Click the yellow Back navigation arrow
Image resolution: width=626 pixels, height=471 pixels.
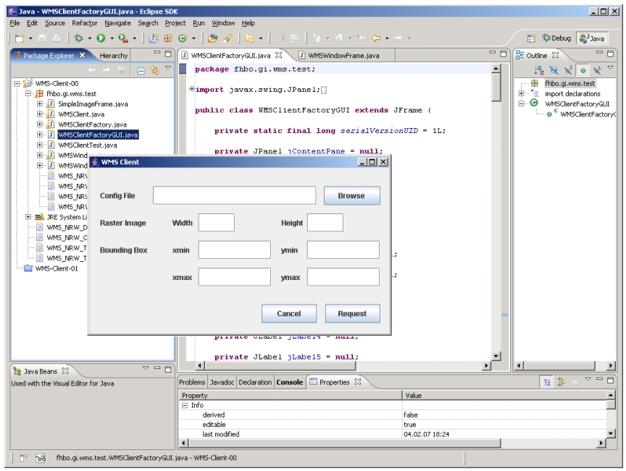point(376,38)
